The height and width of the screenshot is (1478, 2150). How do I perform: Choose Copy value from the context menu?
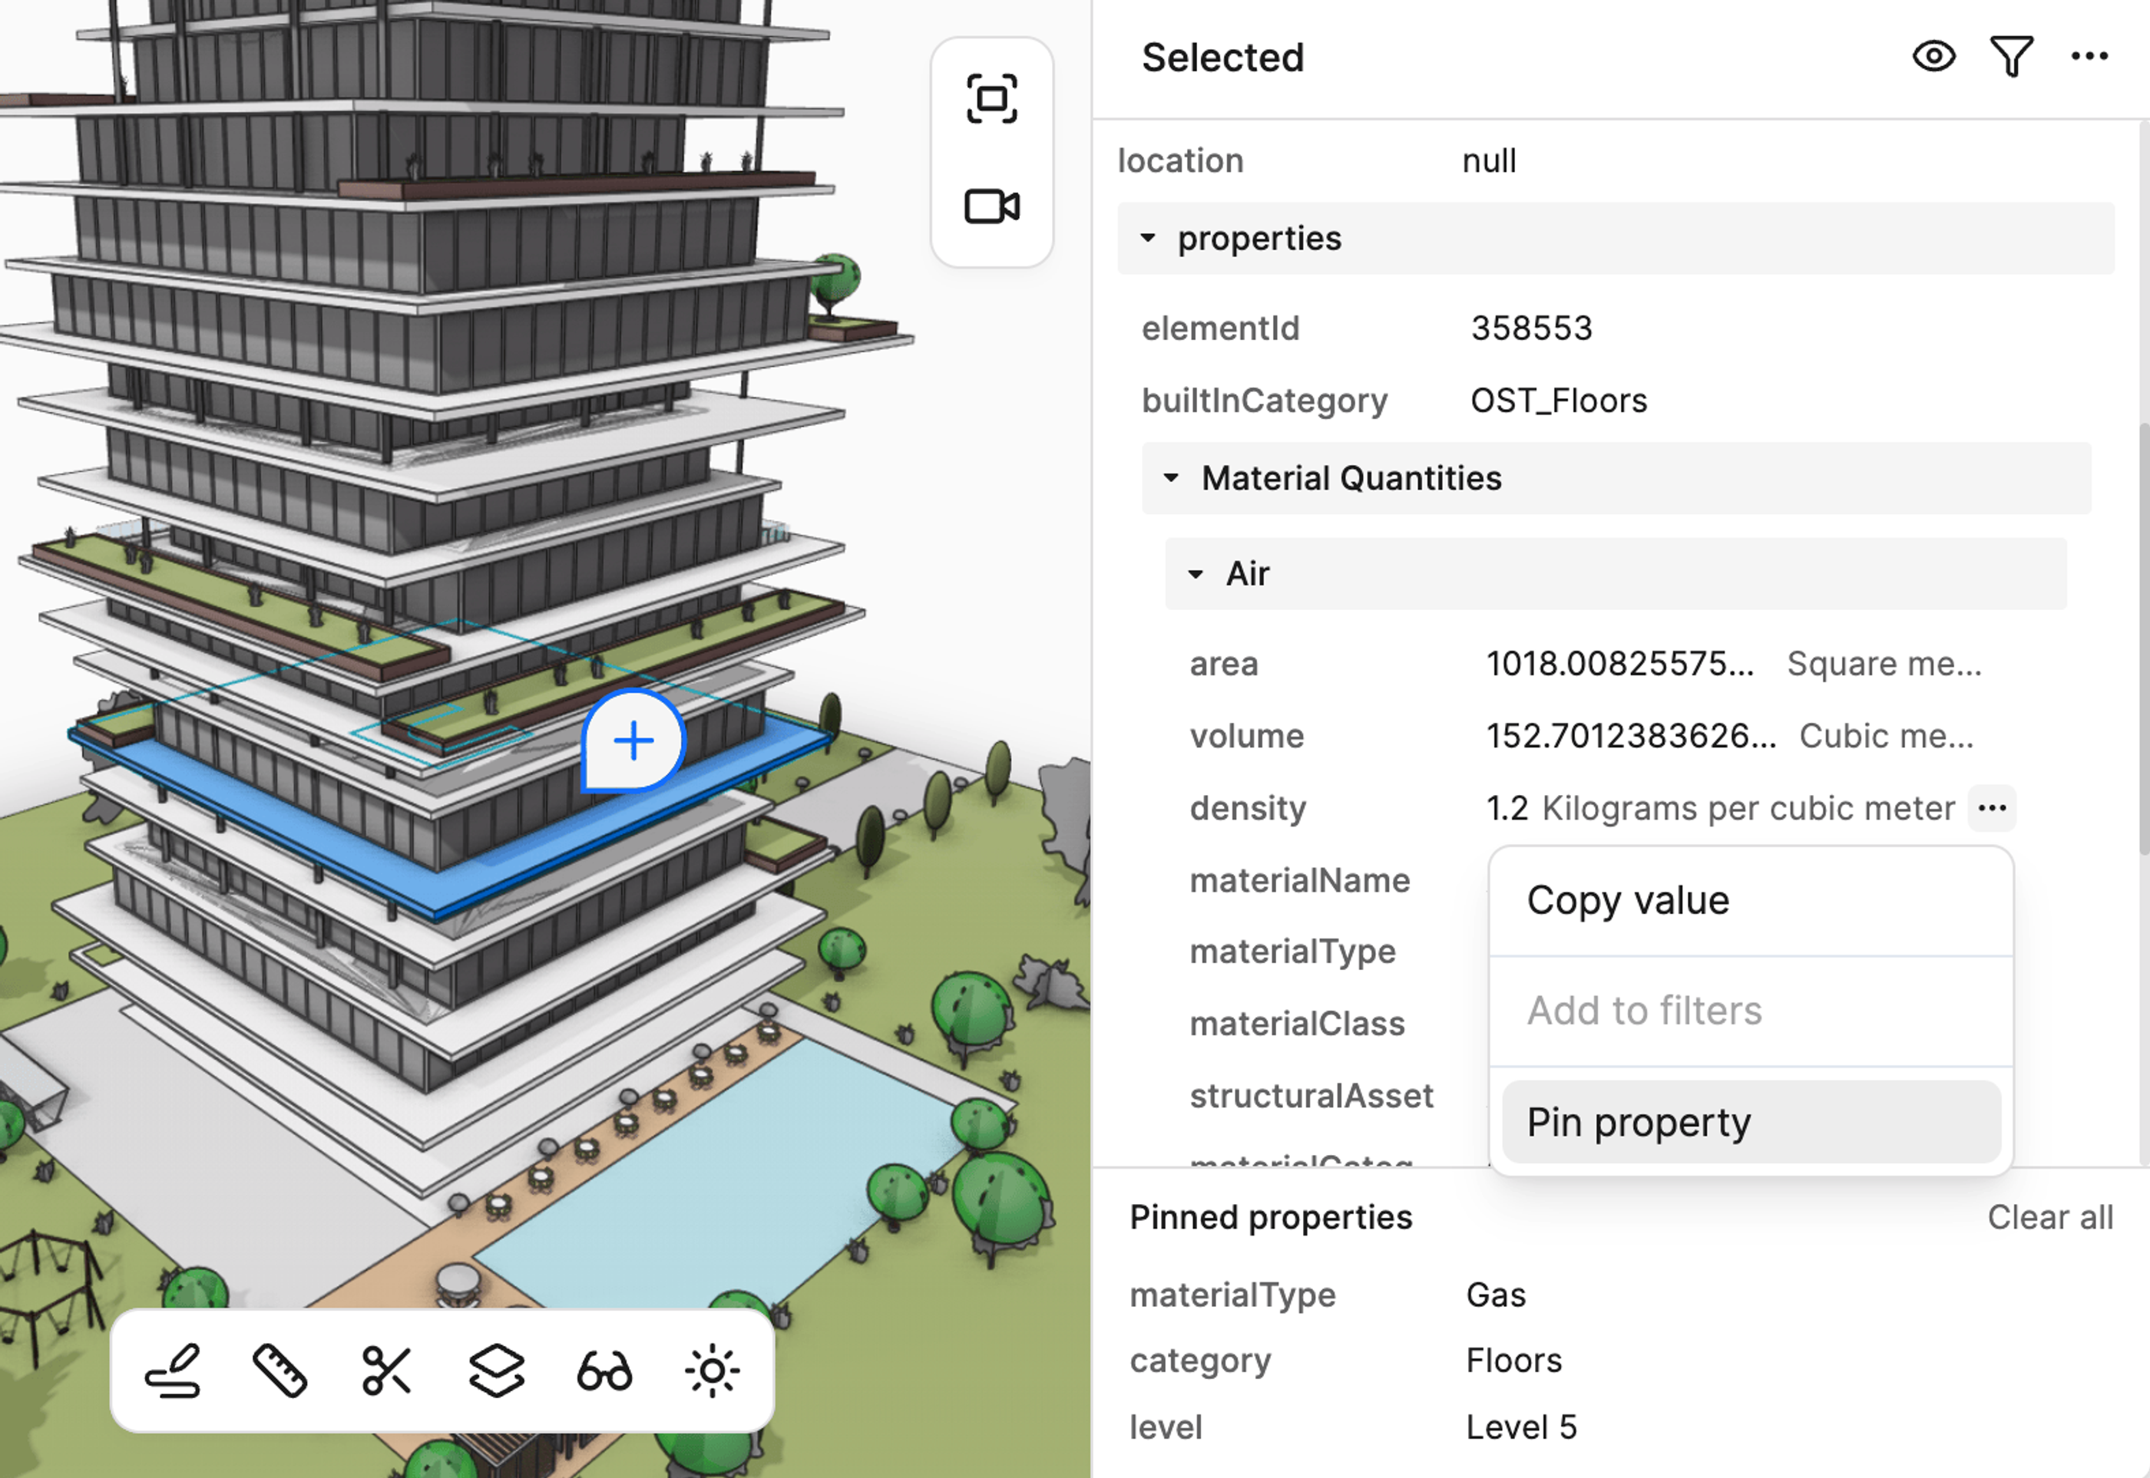[x=1751, y=900]
